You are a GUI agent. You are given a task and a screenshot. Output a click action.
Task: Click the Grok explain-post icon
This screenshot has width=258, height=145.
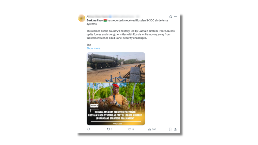tap(171, 17)
